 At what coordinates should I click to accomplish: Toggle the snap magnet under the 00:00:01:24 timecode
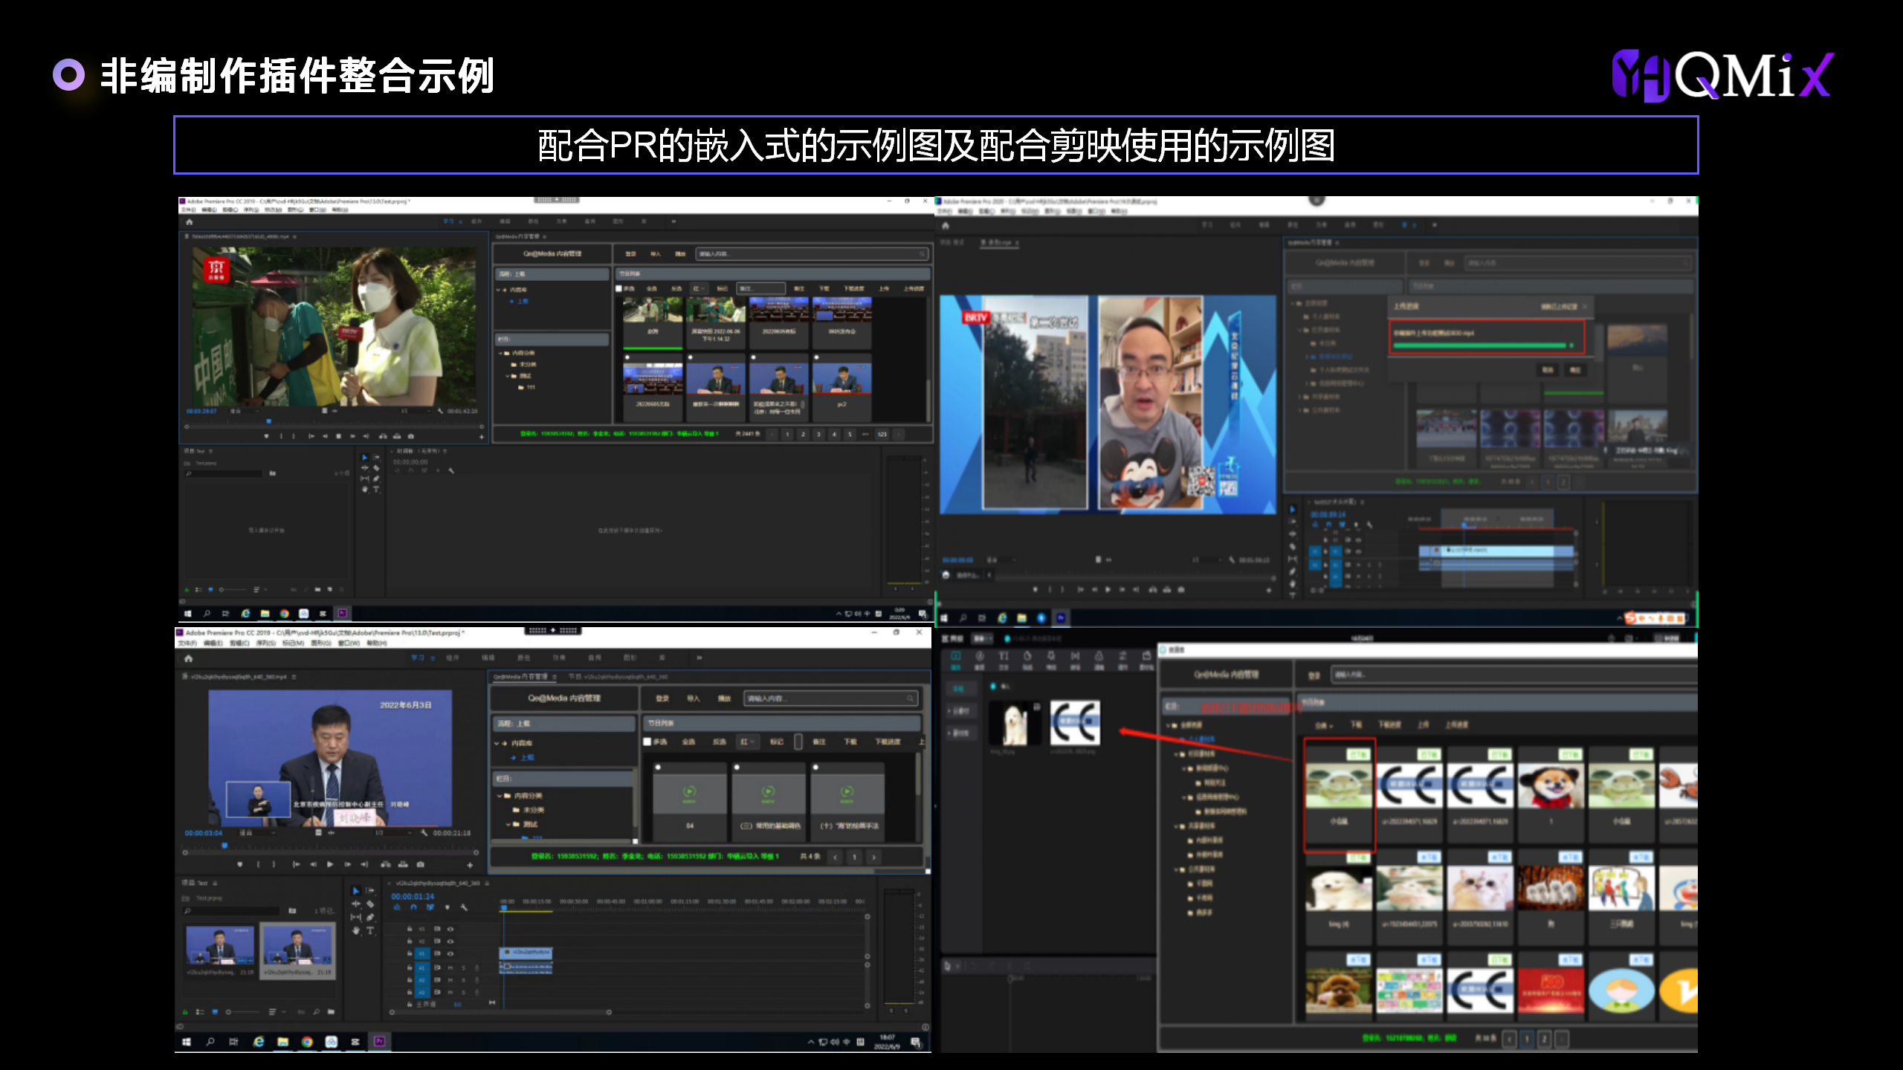coord(413,907)
